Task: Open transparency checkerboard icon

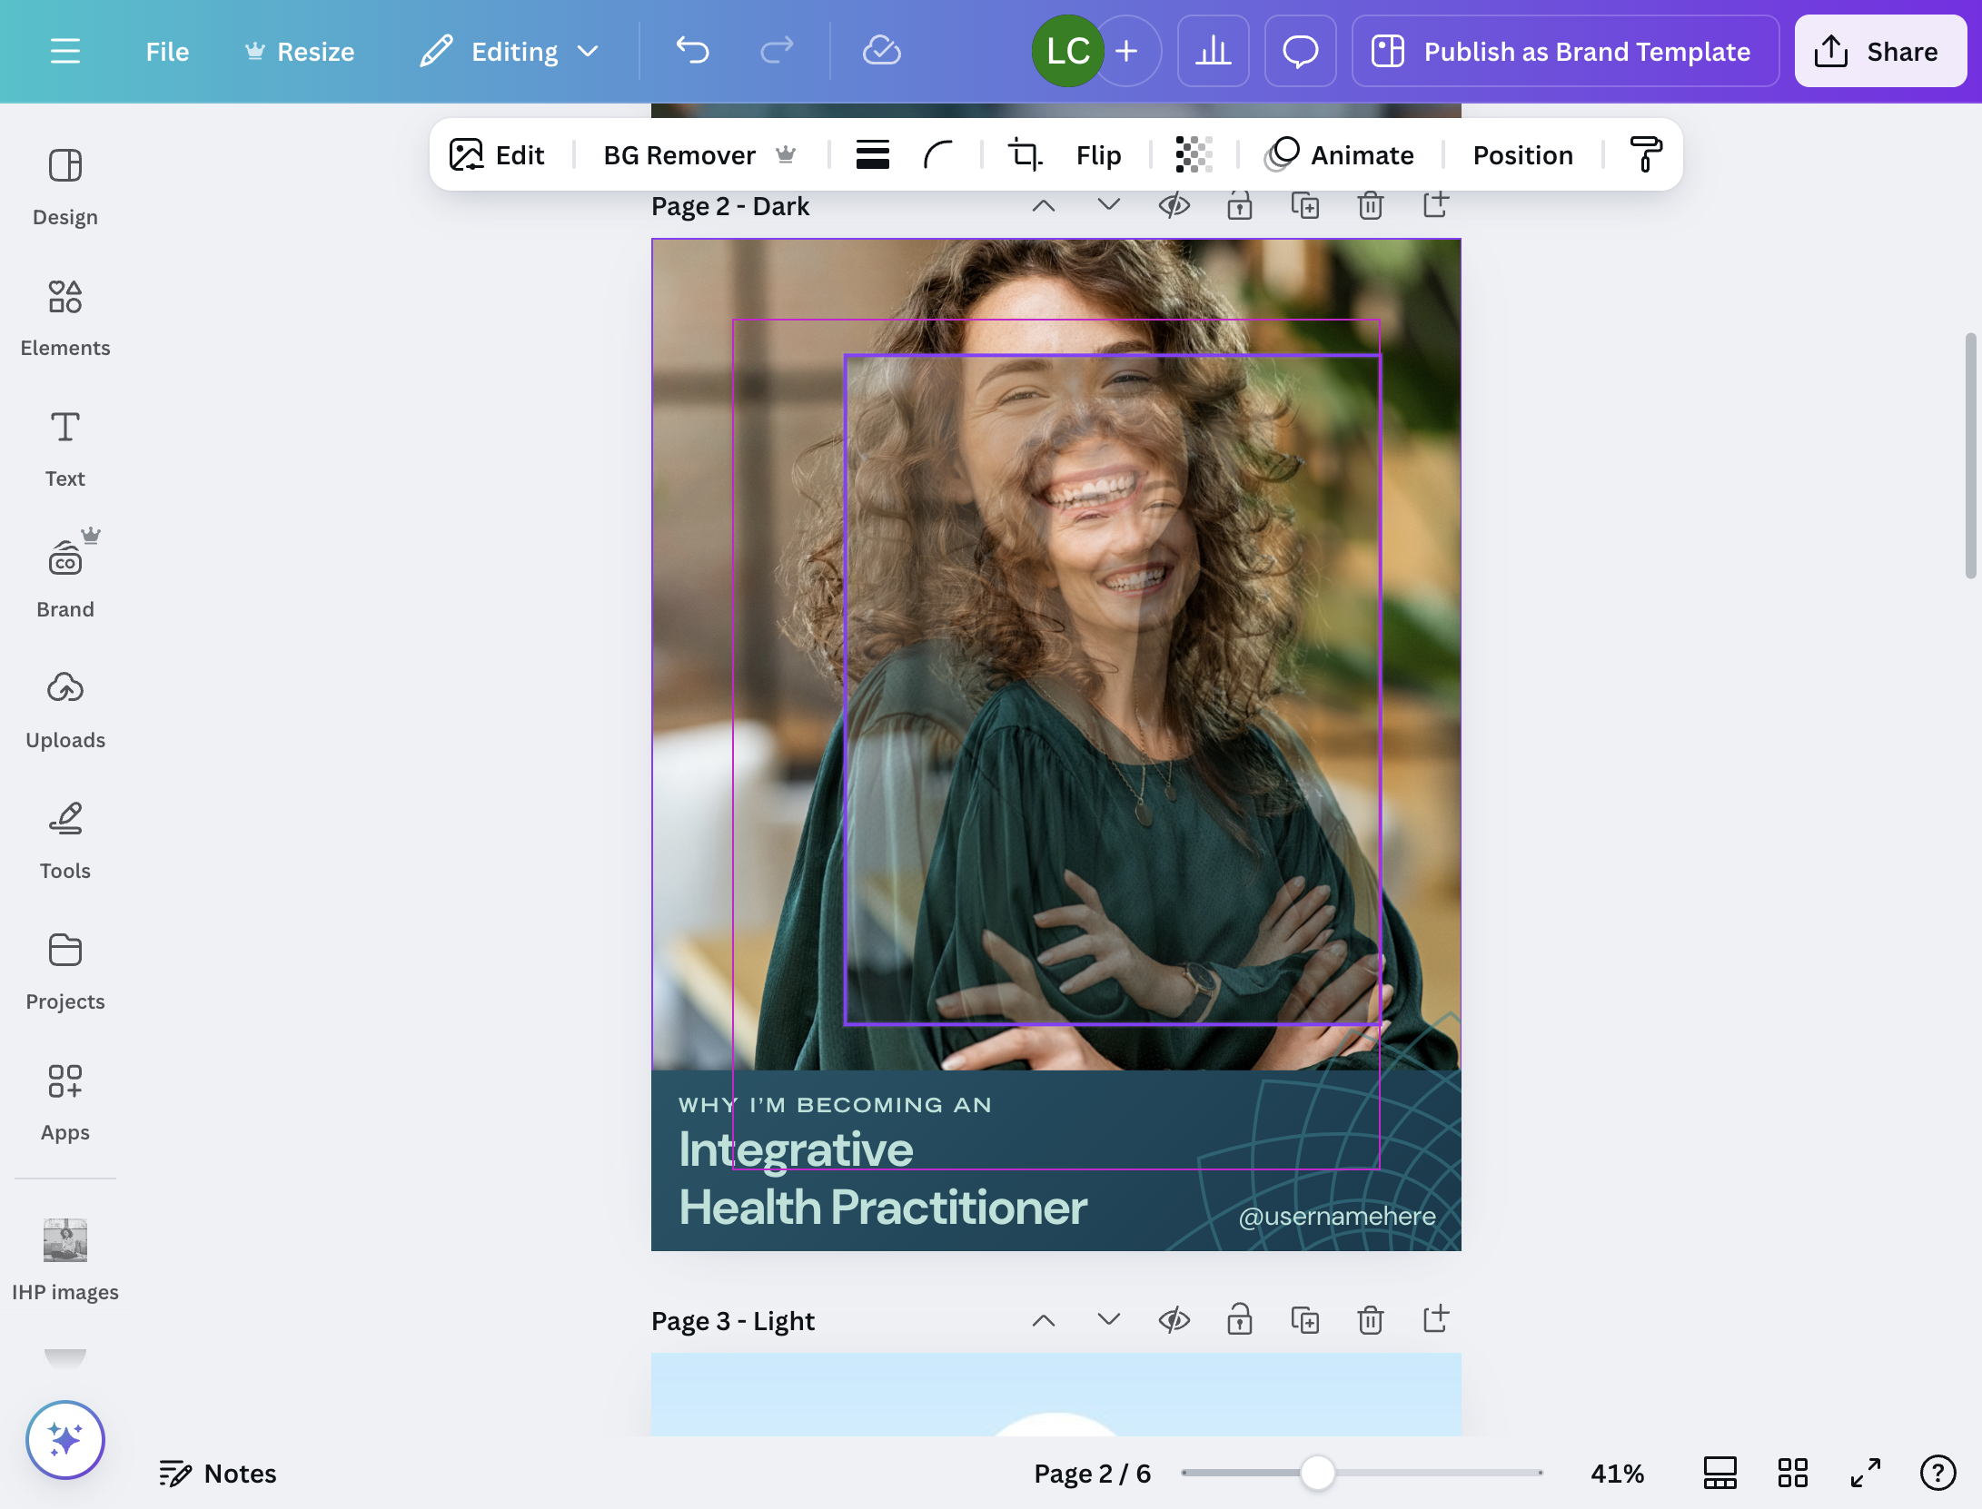Action: tap(1194, 155)
